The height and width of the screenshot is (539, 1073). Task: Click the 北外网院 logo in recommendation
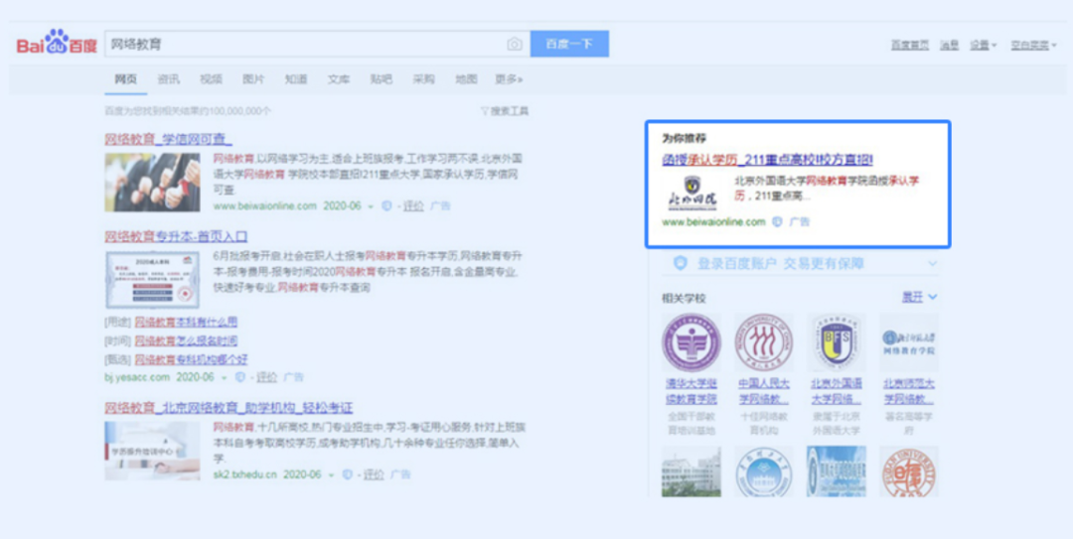pyautogui.click(x=691, y=193)
